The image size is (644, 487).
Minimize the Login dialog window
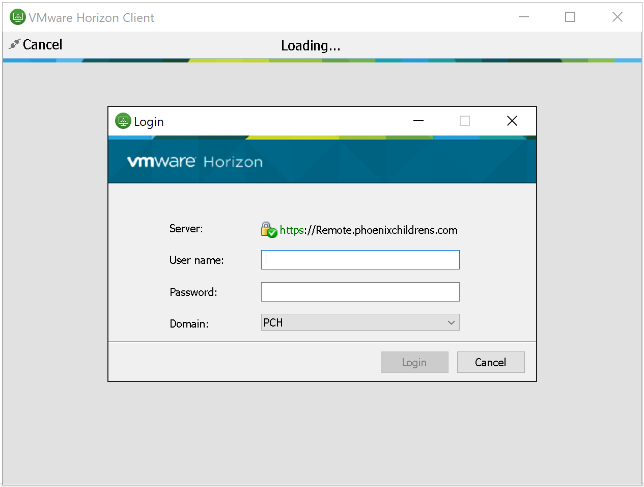tap(418, 121)
